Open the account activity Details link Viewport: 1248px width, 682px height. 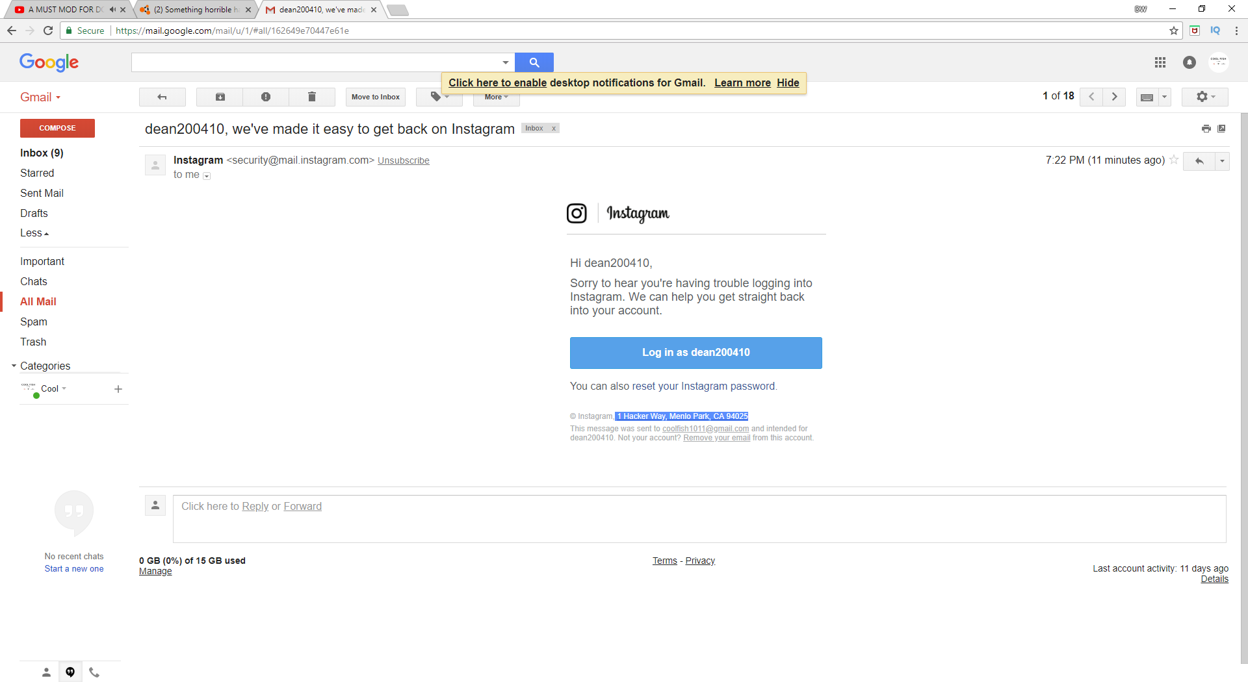pos(1214,579)
